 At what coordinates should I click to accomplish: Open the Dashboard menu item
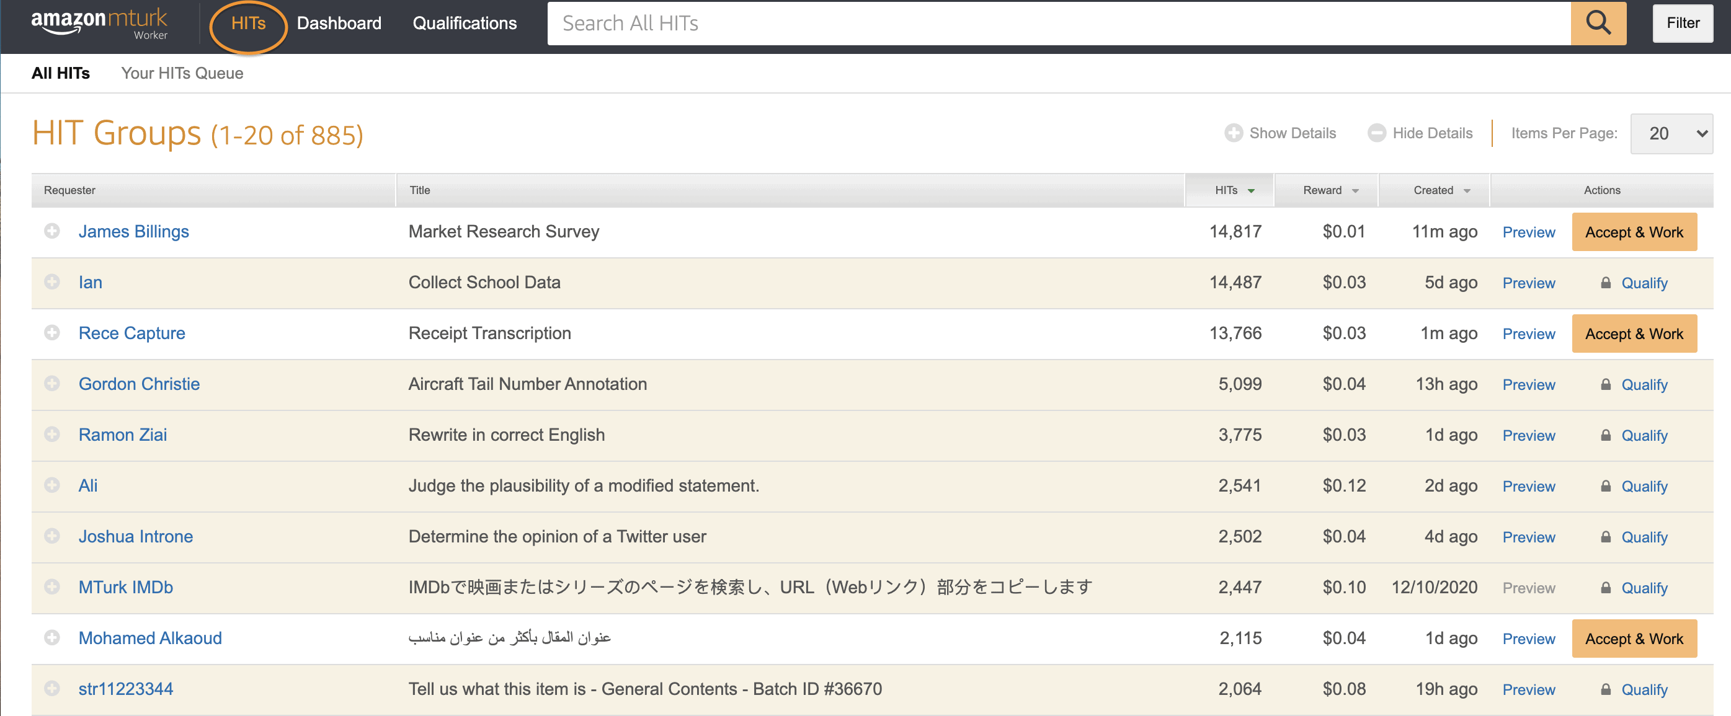tap(339, 24)
